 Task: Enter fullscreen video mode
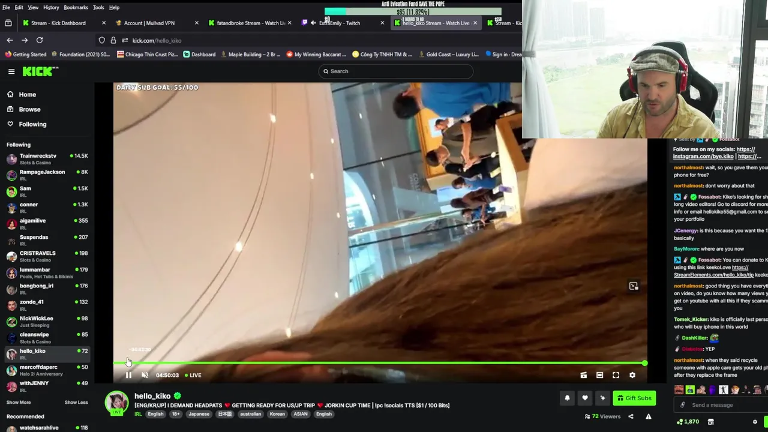click(616, 375)
